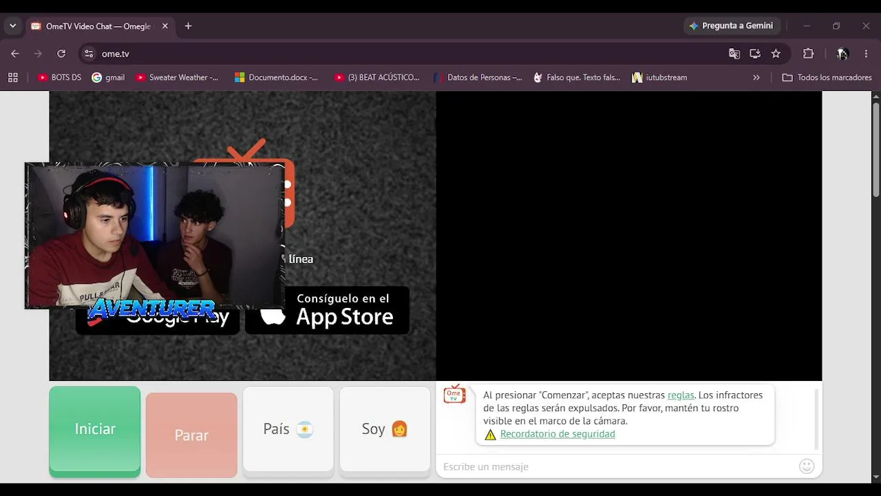Screen dimensions: 881x496
Task: Click the Consíguelo en el App Store badge
Action: tap(328, 311)
